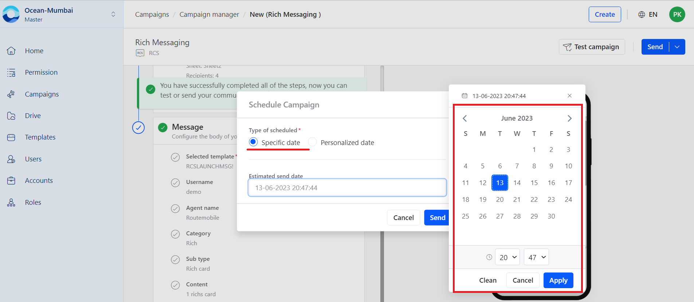Click Cancel in the date picker
The width and height of the screenshot is (694, 302).
[523, 280]
